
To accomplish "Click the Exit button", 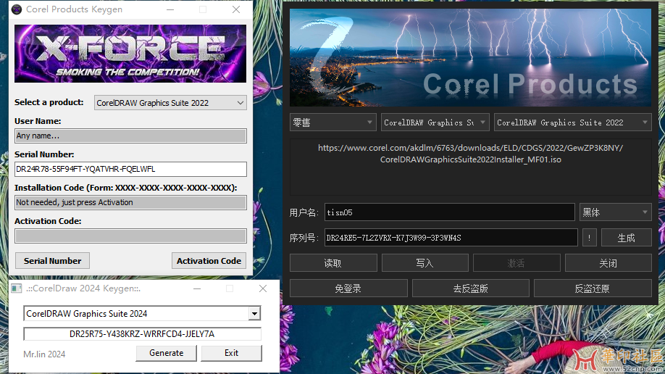I will [x=232, y=353].
